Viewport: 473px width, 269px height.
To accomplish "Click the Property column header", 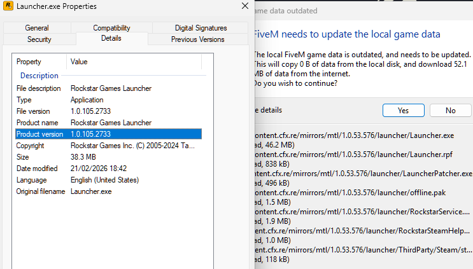I will [x=39, y=62].
